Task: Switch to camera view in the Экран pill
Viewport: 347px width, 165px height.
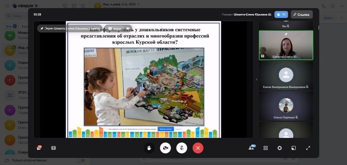Action: coord(128,28)
